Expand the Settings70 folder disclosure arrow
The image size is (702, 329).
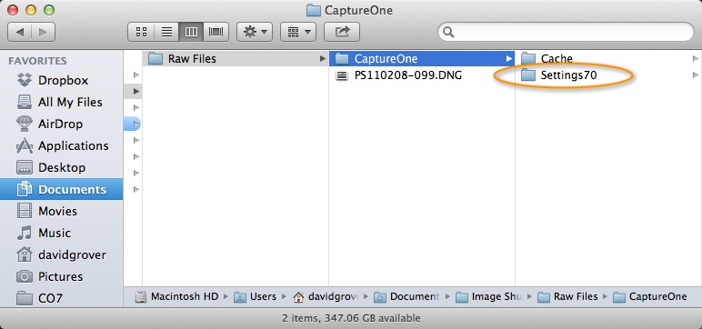click(x=696, y=75)
